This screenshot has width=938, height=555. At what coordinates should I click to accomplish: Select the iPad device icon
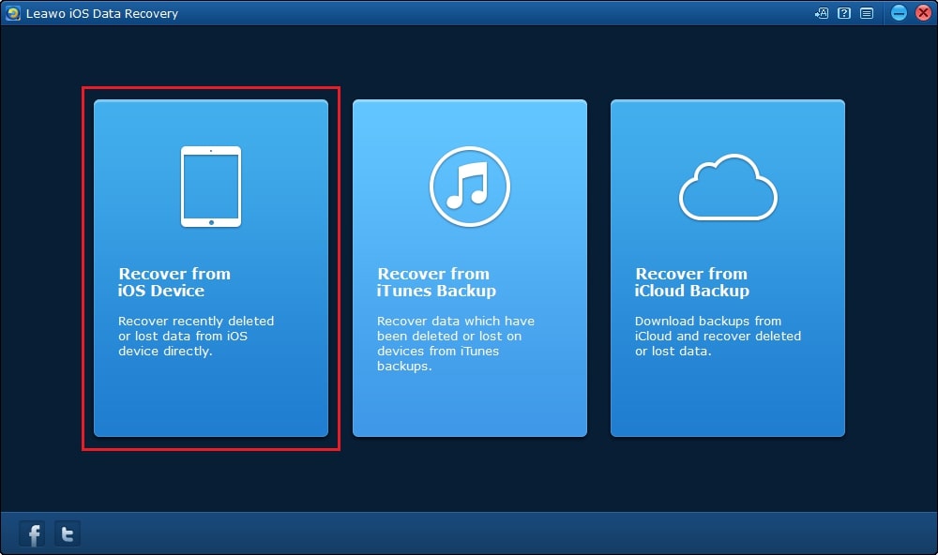point(210,184)
